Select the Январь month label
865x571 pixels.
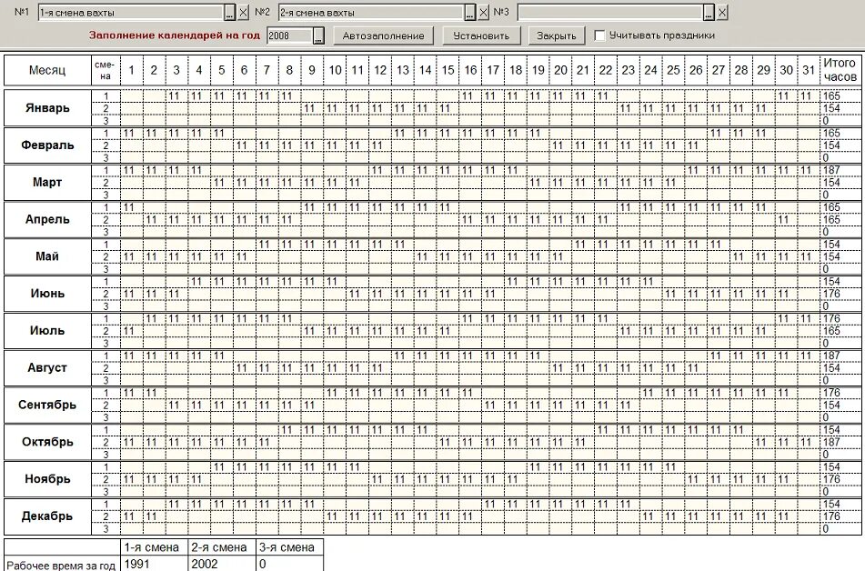[x=47, y=108]
